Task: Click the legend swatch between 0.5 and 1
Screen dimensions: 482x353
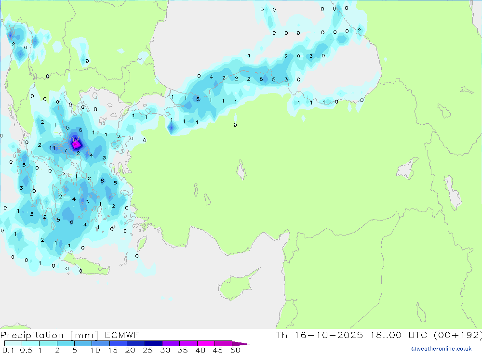Action: 31,343
